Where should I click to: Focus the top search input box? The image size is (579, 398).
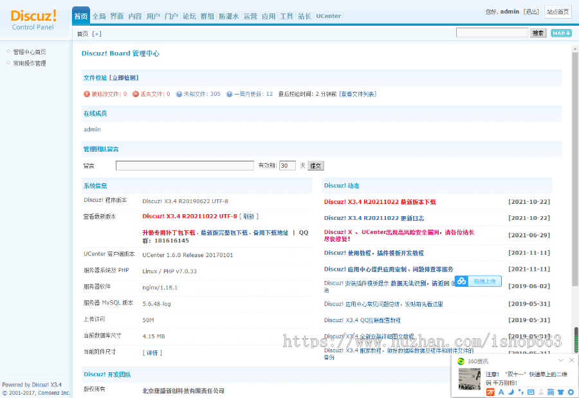pos(492,33)
